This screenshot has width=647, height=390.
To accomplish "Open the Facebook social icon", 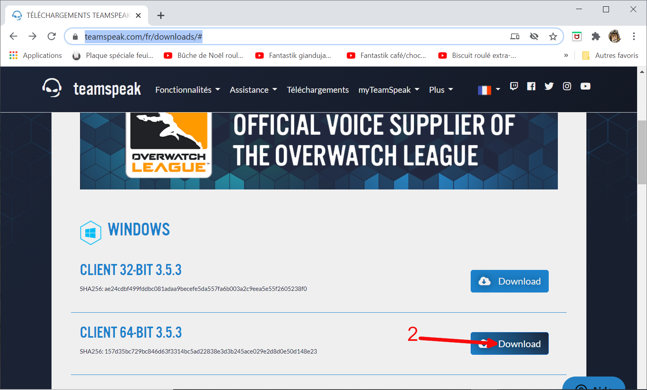I will 531,86.
